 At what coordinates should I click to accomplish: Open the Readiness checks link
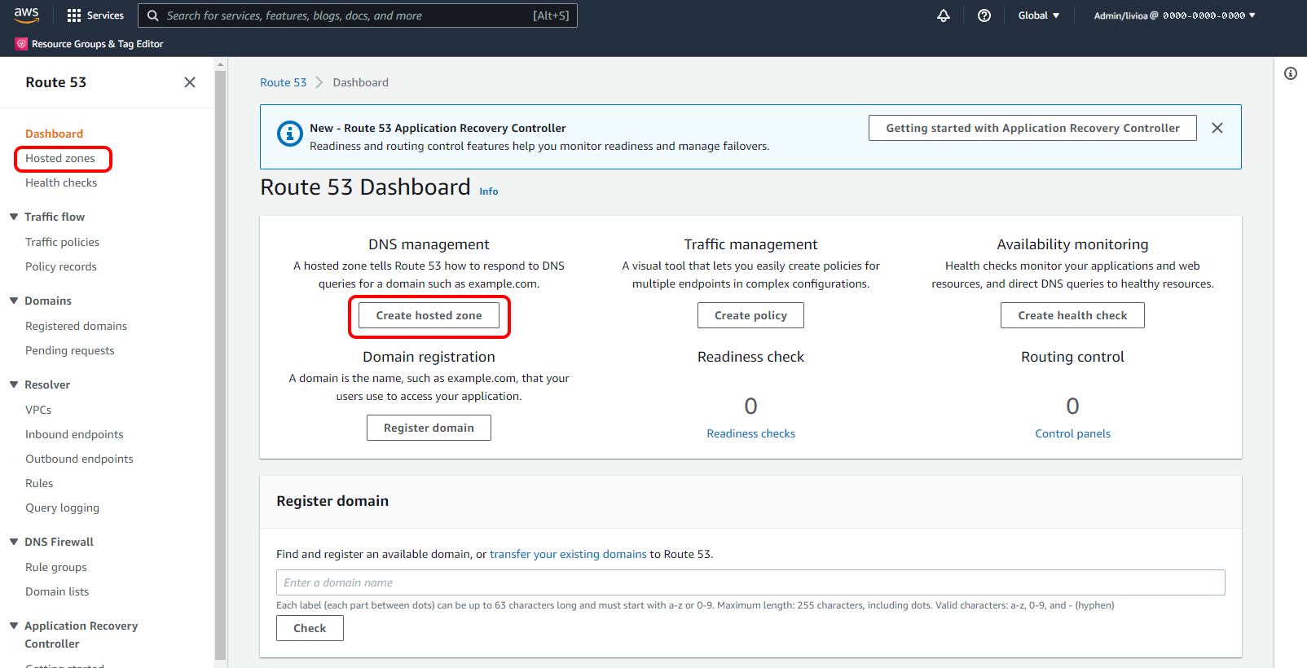[750, 433]
